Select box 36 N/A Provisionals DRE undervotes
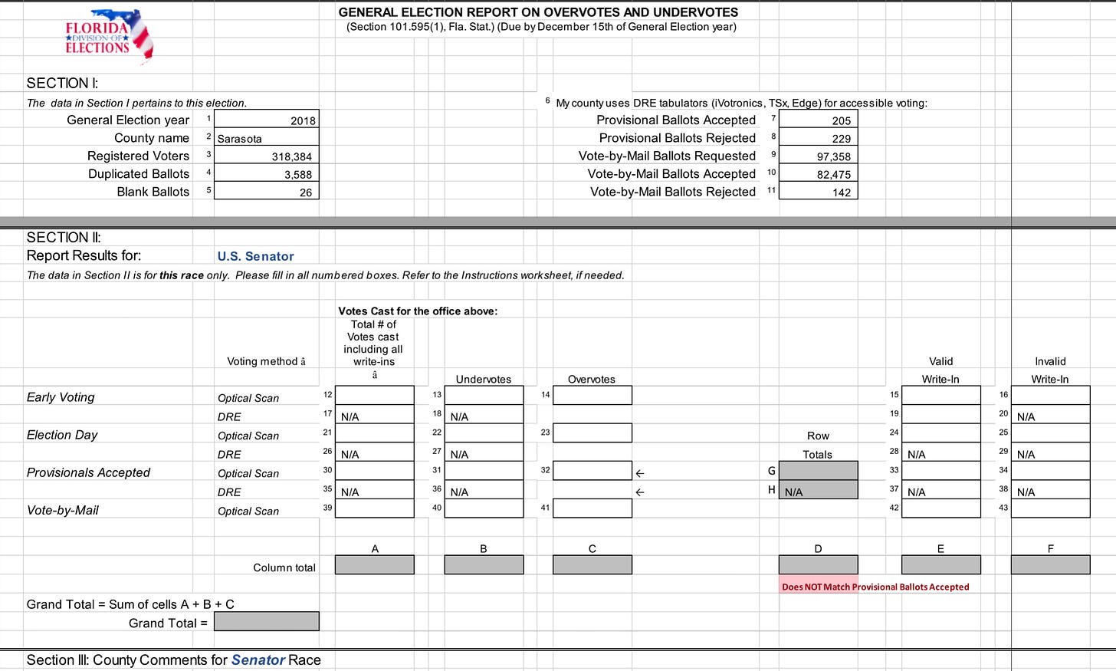 click(x=484, y=489)
